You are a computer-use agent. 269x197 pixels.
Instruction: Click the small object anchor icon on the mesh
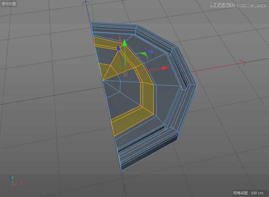pyautogui.click(x=126, y=75)
